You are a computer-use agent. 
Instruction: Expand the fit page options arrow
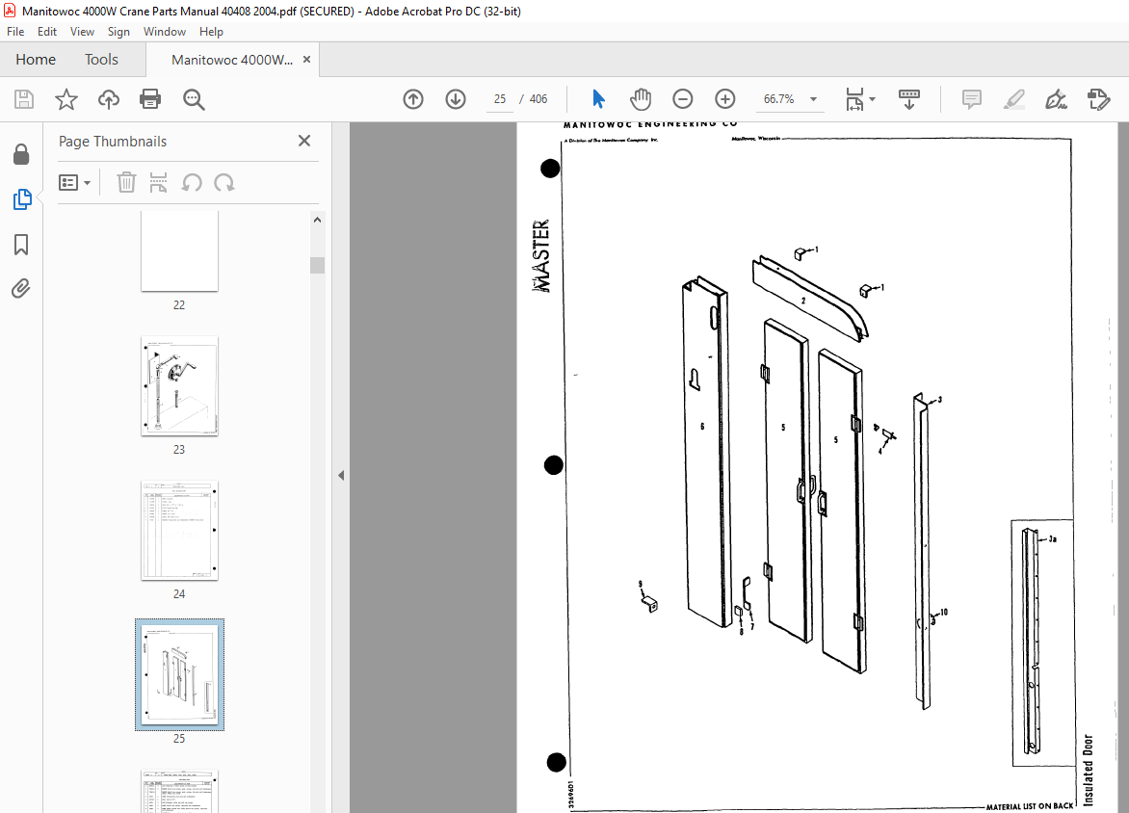tap(872, 99)
